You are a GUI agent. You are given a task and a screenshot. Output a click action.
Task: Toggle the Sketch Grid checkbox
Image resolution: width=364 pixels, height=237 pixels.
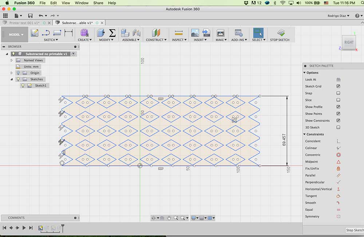coord(338,86)
